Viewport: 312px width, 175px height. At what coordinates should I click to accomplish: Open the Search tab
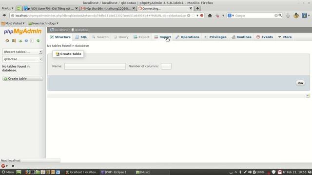[100, 37]
